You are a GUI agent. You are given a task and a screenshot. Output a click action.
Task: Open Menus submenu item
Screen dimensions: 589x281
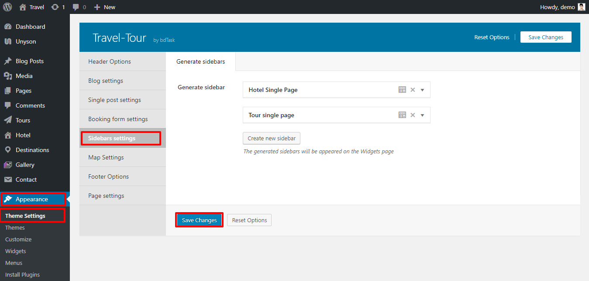point(14,263)
